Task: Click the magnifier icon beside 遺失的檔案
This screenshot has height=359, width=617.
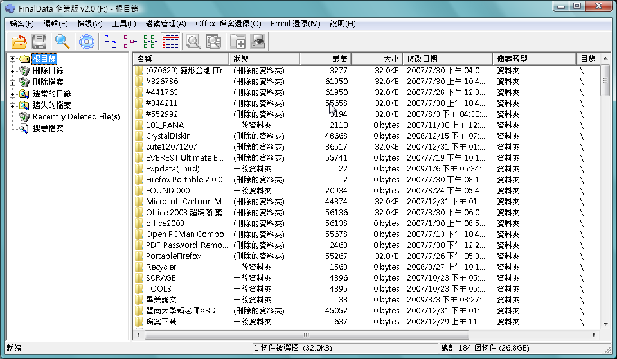Action: [25, 105]
